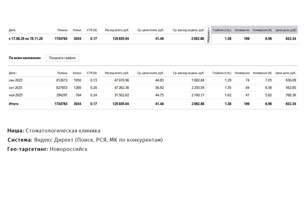Select the Гео-таргетинг: Новороссийск line
This screenshot has width=304, height=203.
pos(48,149)
